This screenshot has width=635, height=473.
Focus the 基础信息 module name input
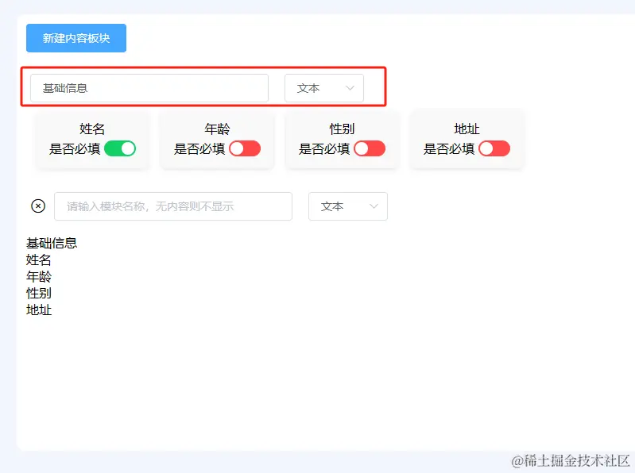pyautogui.click(x=149, y=88)
